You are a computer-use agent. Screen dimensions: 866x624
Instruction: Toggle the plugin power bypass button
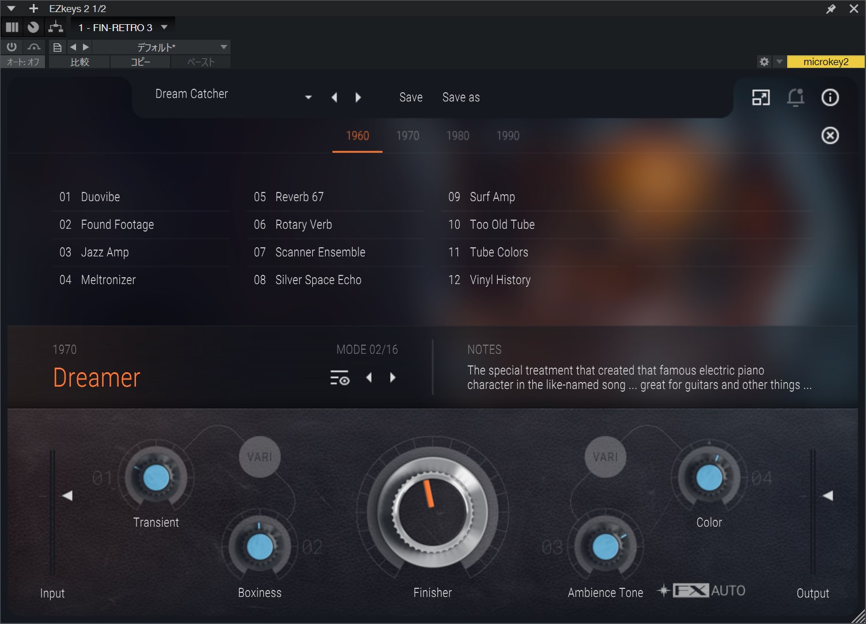[12, 47]
